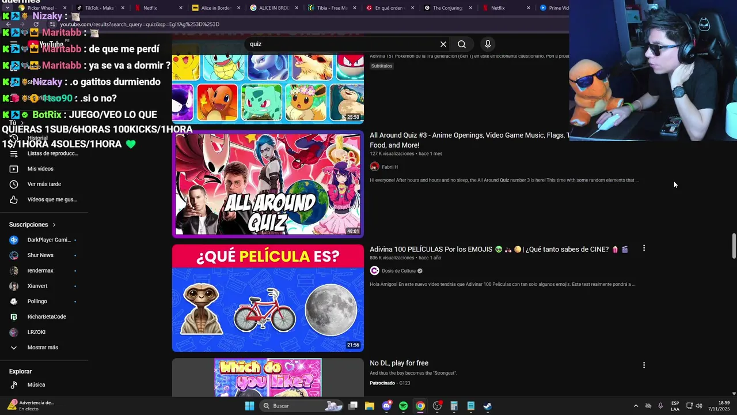
Task: Click the Subtítulos badge on Pokémon video
Action: (x=382, y=66)
